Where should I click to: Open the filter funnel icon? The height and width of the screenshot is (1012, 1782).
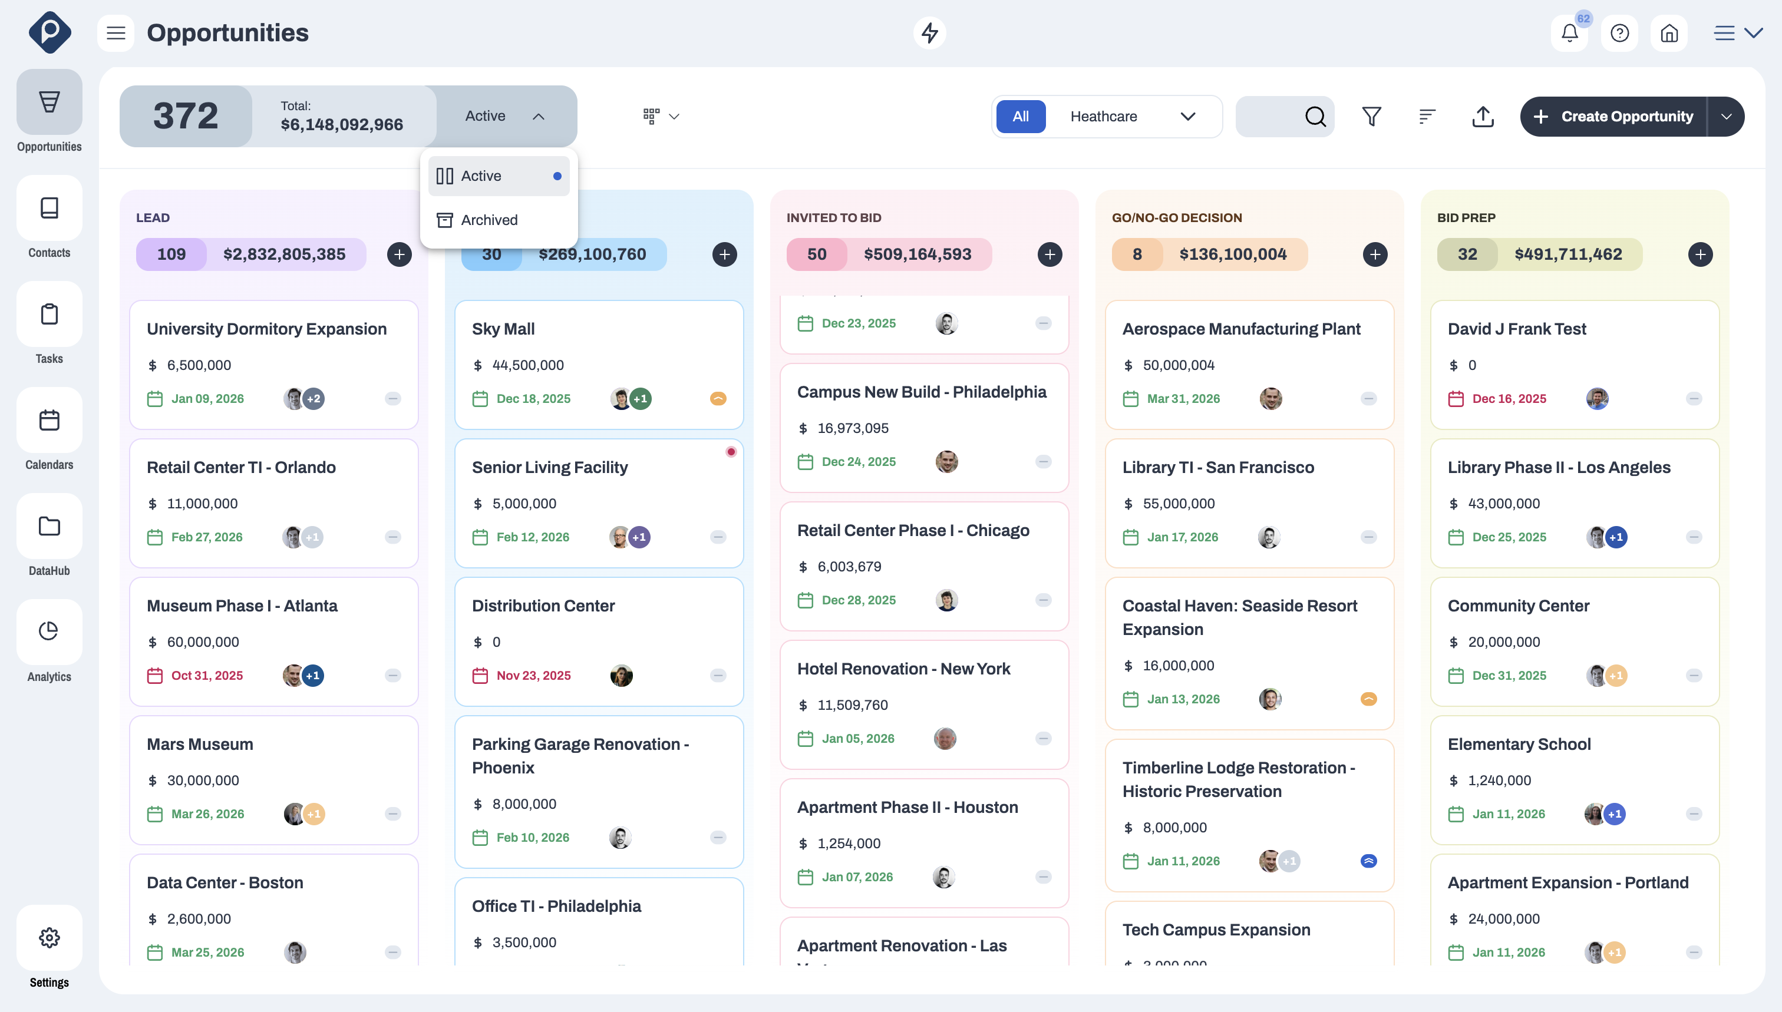point(1371,116)
